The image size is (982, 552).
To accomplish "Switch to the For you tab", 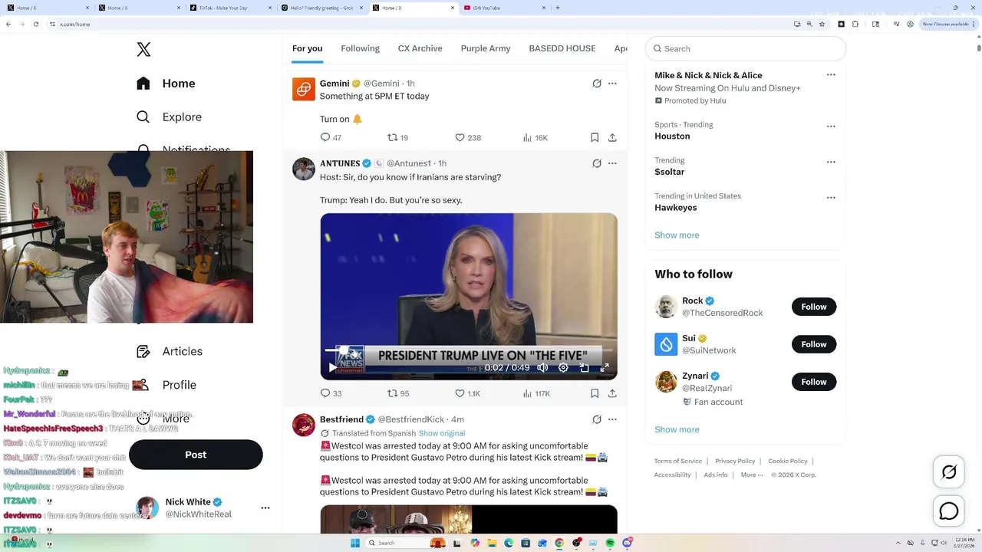I will pos(307,48).
